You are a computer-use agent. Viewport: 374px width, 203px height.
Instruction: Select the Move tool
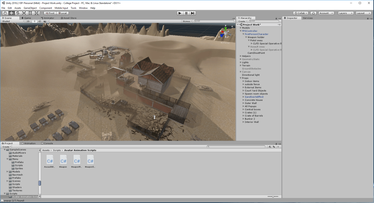click(x=11, y=13)
